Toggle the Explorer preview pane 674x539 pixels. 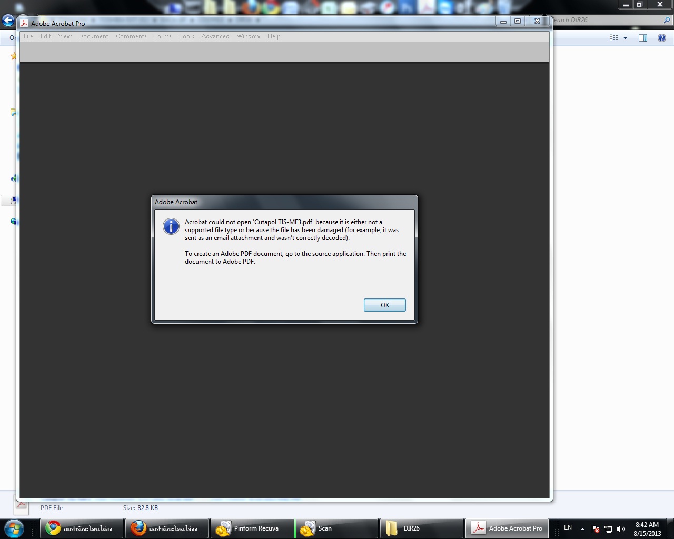pyautogui.click(x=643, y=38)
